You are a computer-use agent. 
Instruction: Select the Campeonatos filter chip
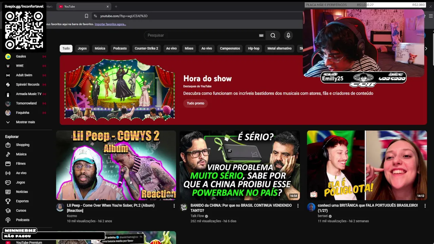(230, 48)
